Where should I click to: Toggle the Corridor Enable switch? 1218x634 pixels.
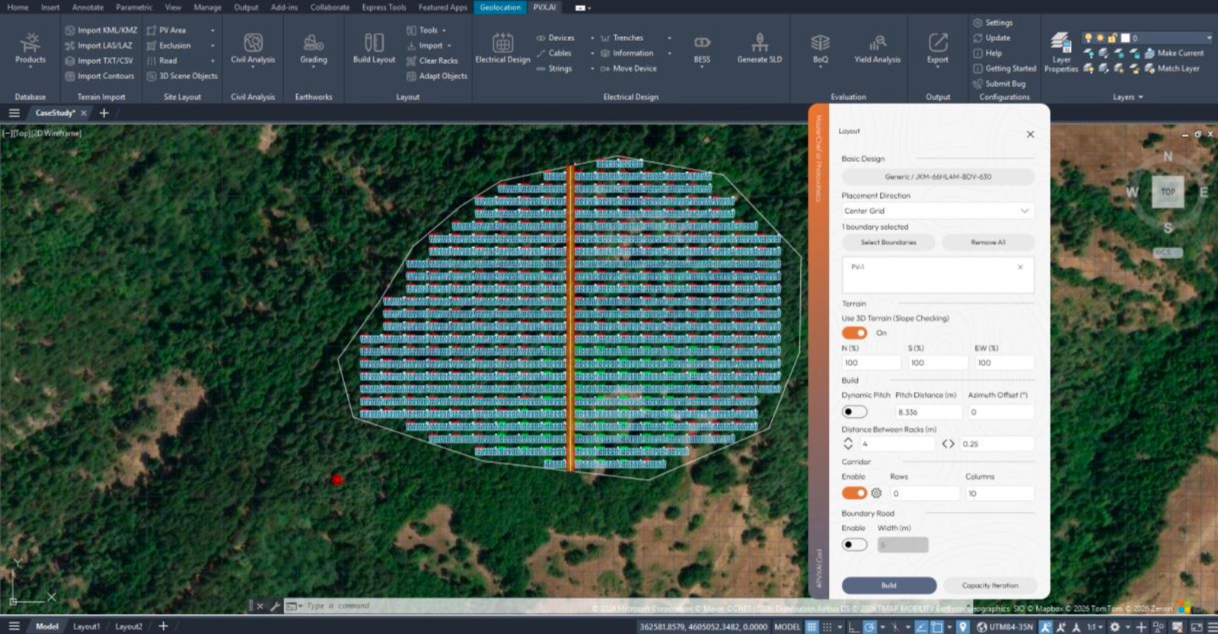(854, 493)
